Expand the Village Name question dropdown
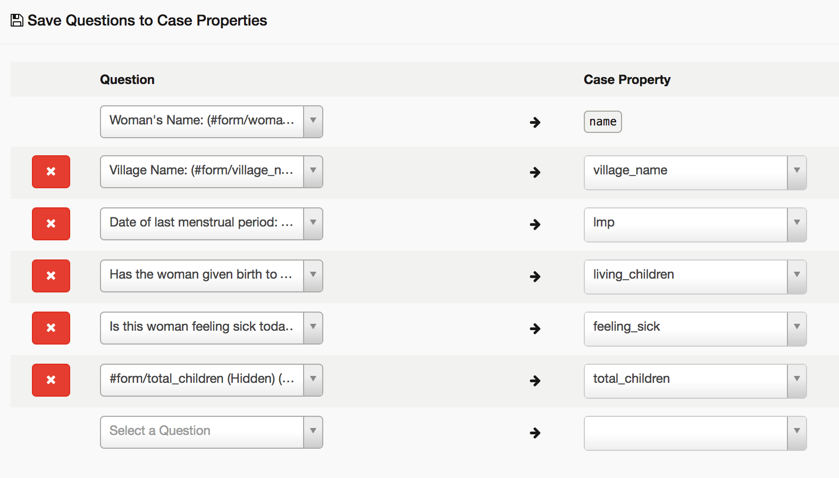 (x=212, y=172)
